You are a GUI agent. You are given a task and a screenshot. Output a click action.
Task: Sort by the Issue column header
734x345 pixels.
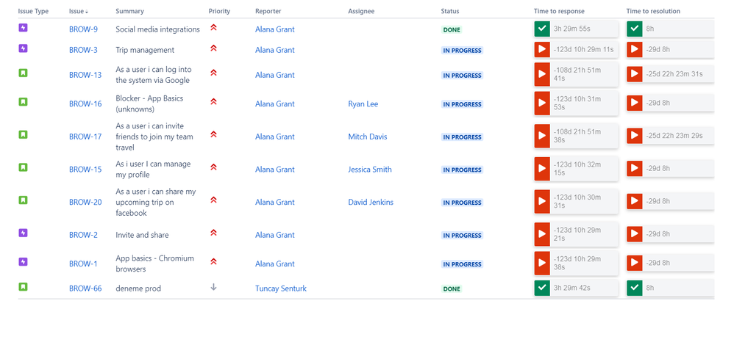tap(79, 11)
